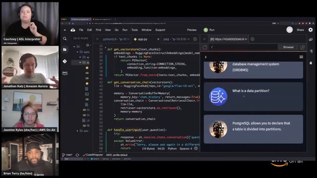Open IDE preferences gear icon
Viewport: 317px width, 178px height.
pyautogui.click(x=311, y=30)
